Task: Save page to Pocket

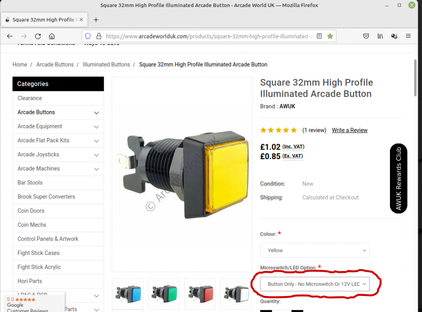Action: pyautogui.click(x=366, y=36)
